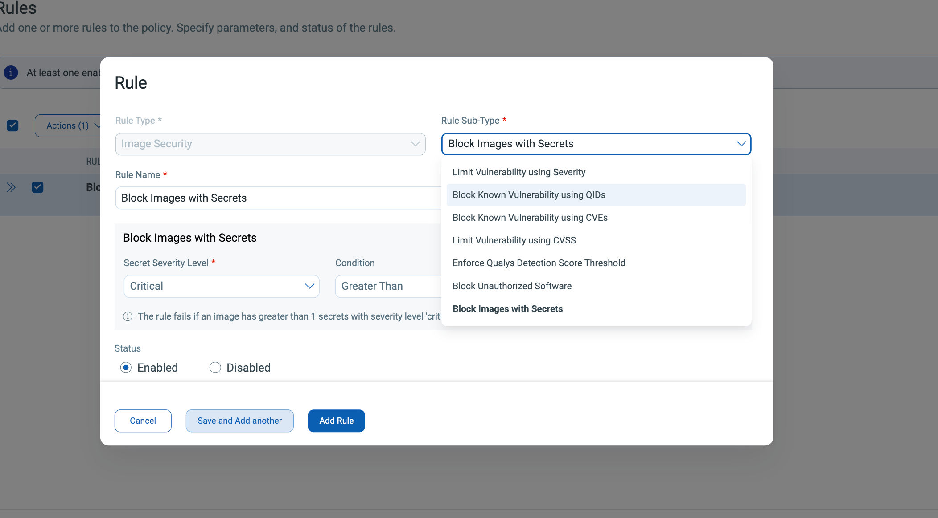The width and height of the screenshot is (938, 518).
Task: Pick Limit Vulnerability using CVSS option
Action: (514, 240)
